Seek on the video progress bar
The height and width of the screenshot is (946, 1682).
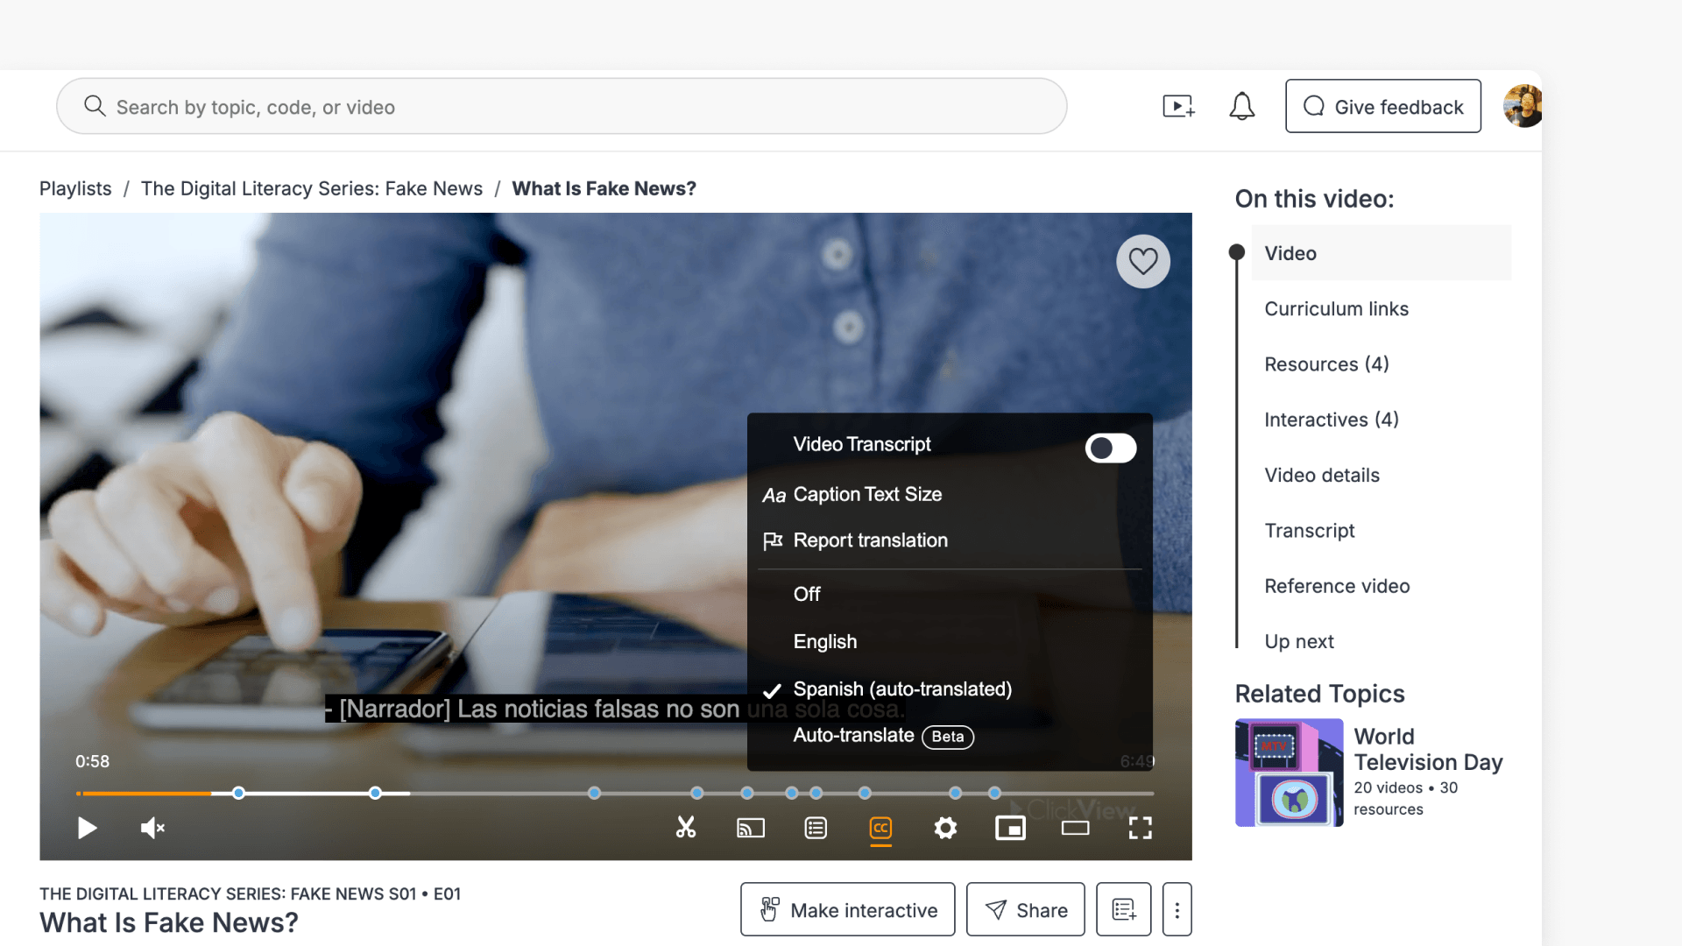(x=615, y=793)
